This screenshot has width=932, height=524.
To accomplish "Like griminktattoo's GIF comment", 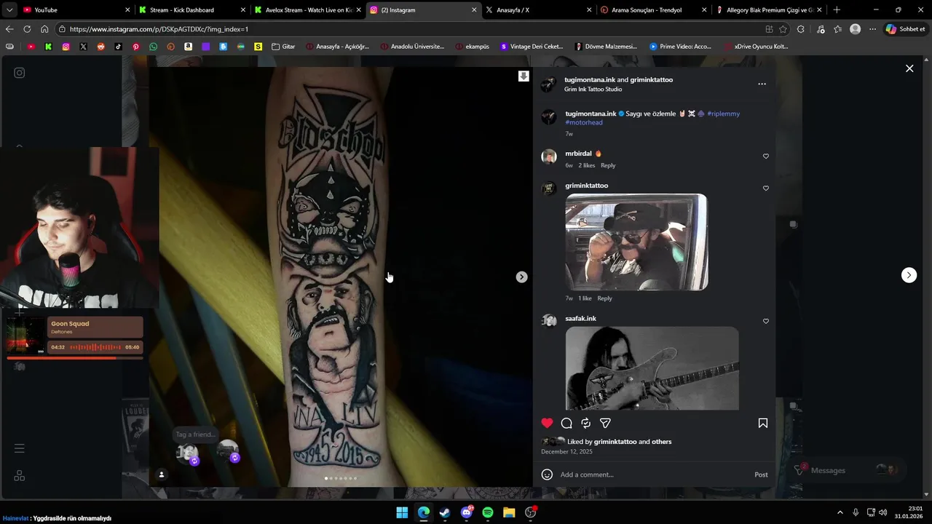I will click(x=765, y=188).
